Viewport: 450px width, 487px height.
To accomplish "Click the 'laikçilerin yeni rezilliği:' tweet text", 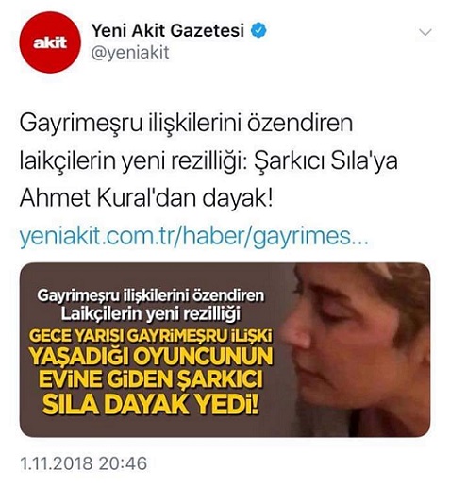I will tap(135, 161).
